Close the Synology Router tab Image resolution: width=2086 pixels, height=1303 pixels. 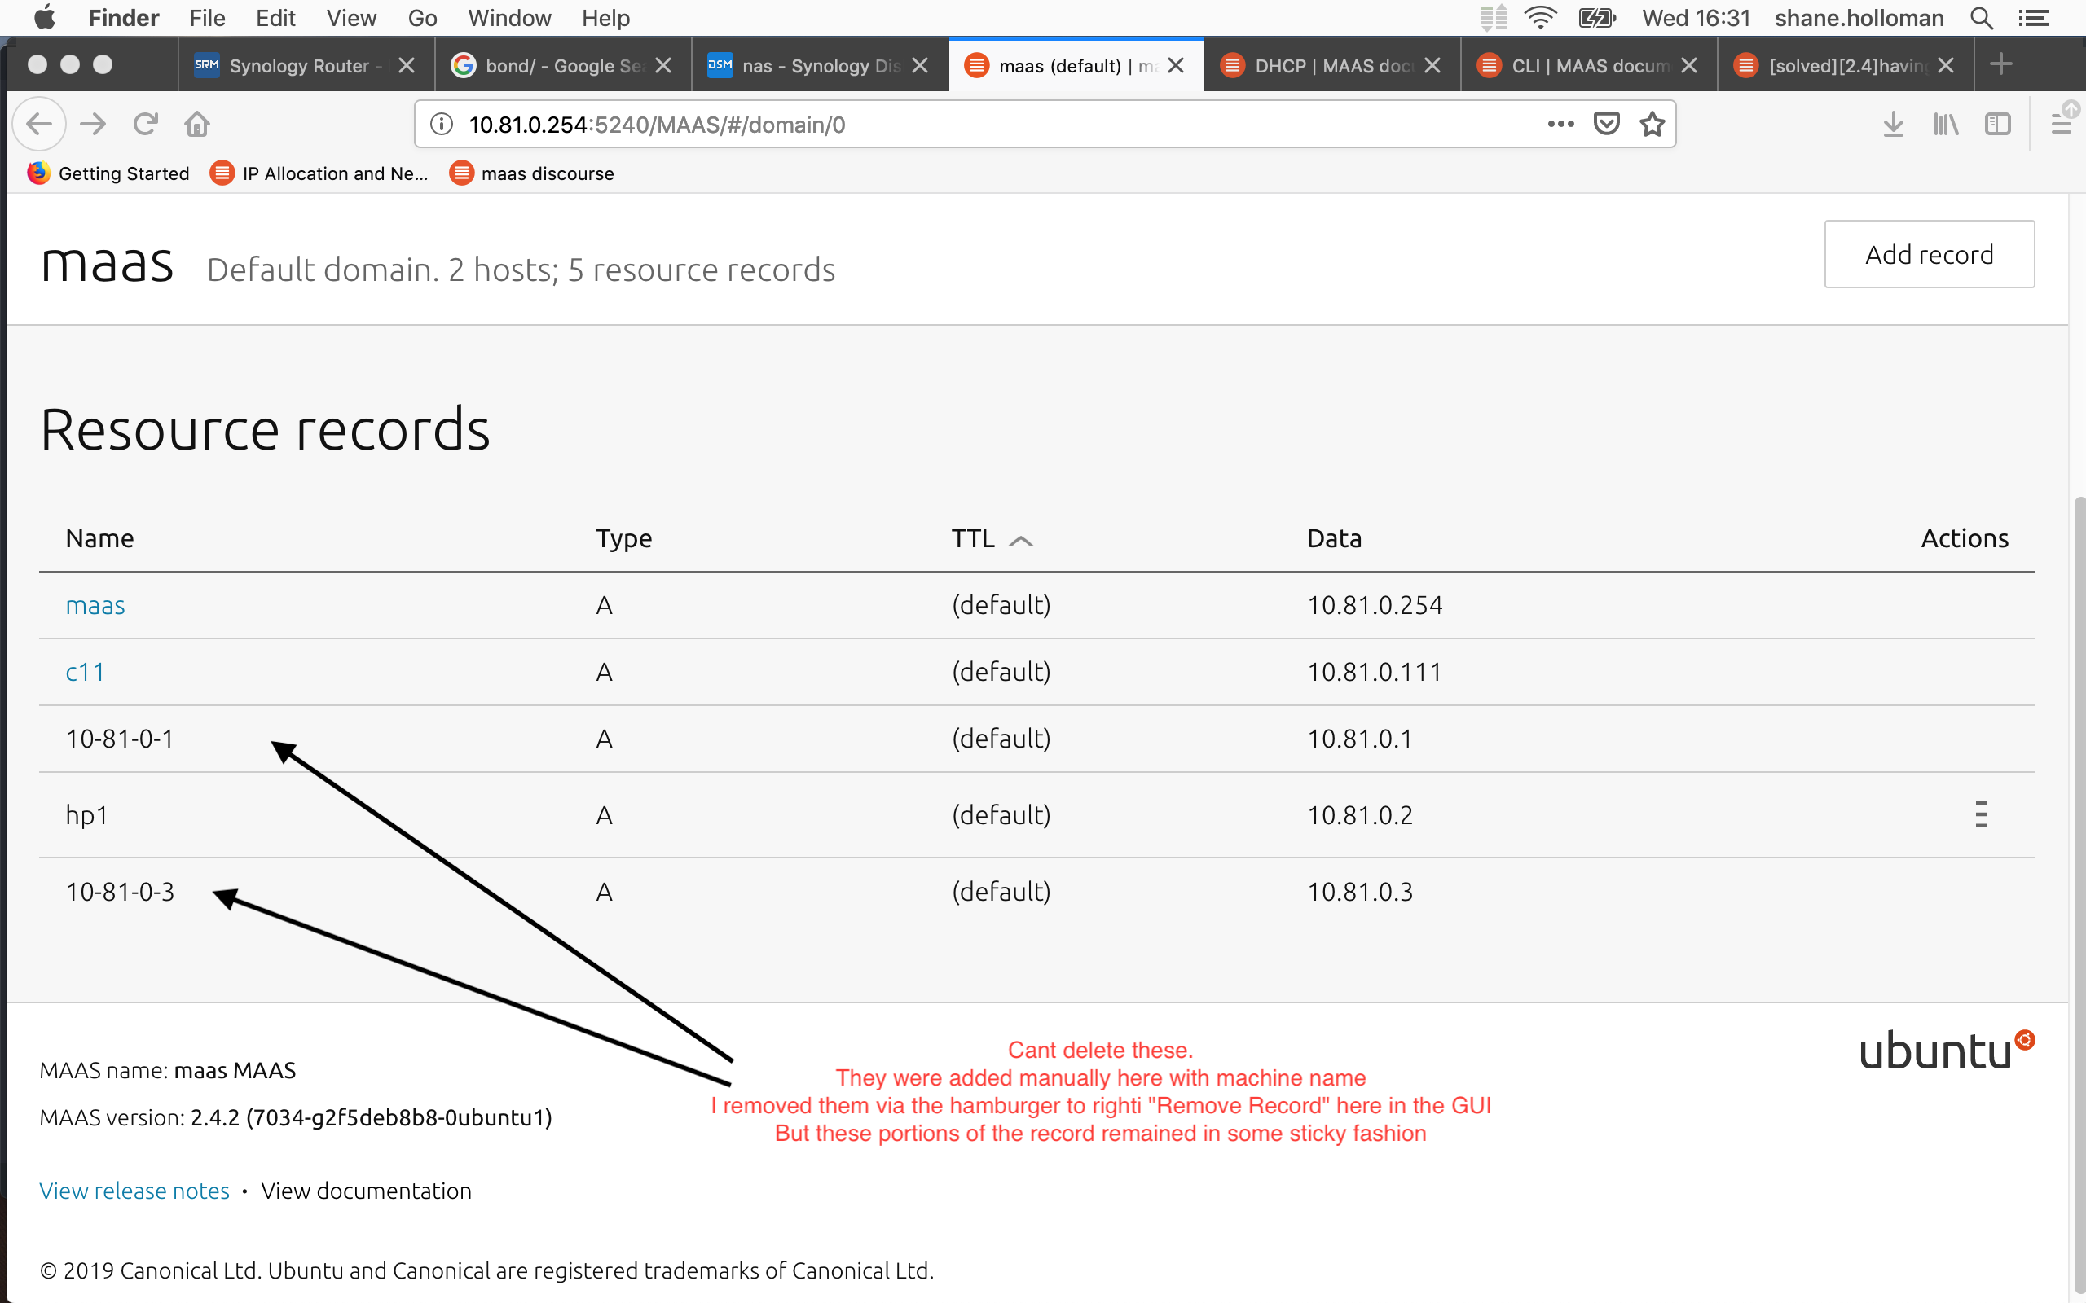click(x=407, y=65)
